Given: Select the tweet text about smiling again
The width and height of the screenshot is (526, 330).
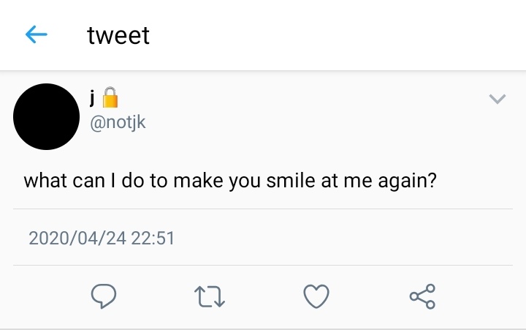Looking at the screenshot, I should [x=230, y=180].
